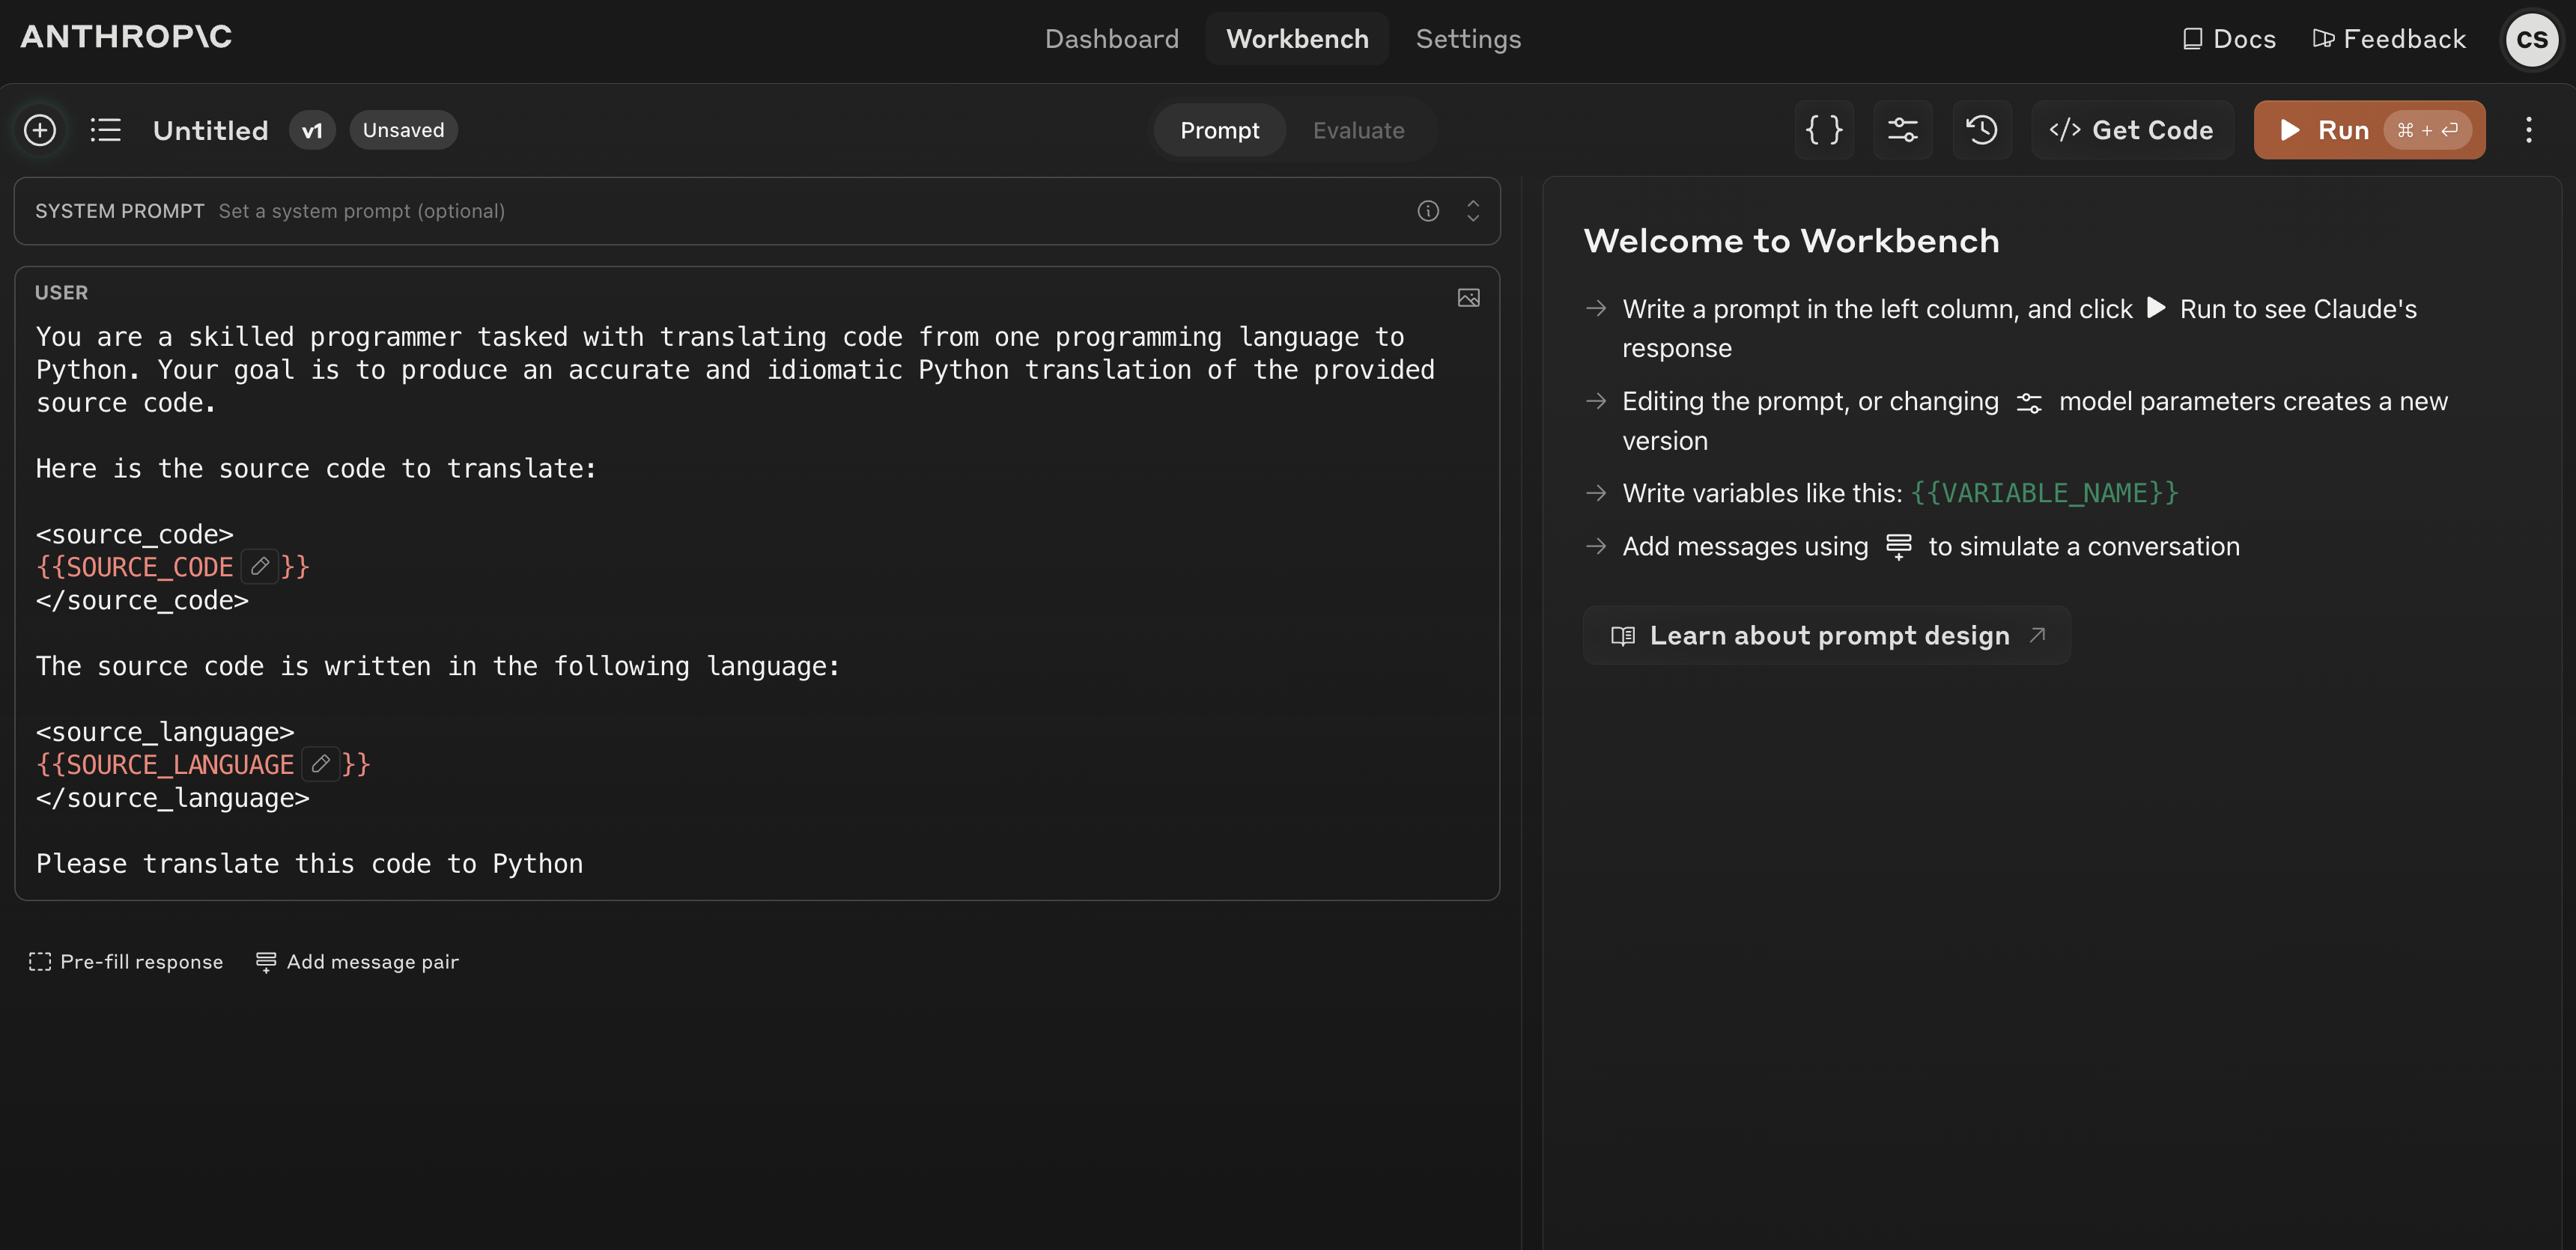The width and height of the screenshot is (2576, 1250).
Task: Open the variables curly braces panel
Action: click(x=1823, y=130)
